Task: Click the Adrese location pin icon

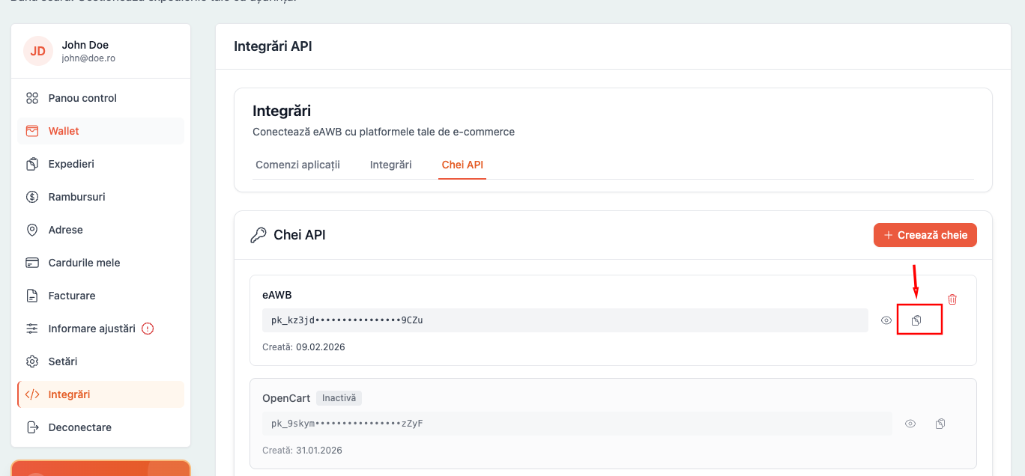Action: point(32,230)
